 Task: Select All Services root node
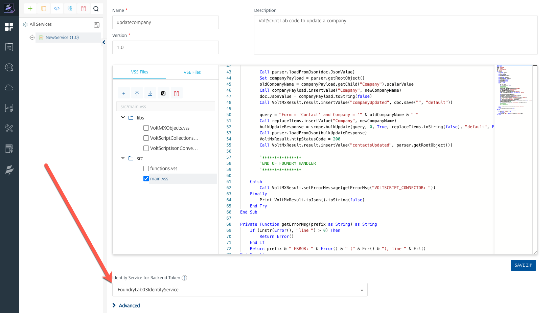pos(41,24)
